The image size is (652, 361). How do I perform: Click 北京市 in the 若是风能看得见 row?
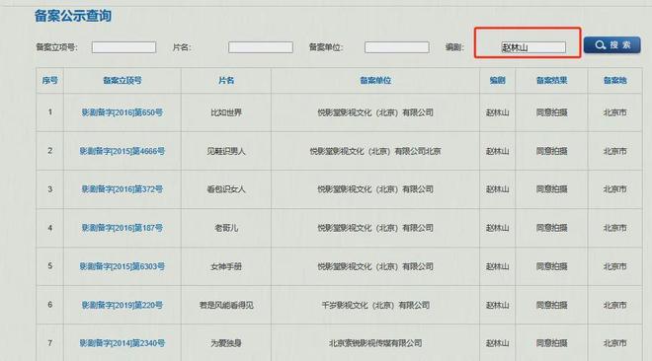[615, 305]
